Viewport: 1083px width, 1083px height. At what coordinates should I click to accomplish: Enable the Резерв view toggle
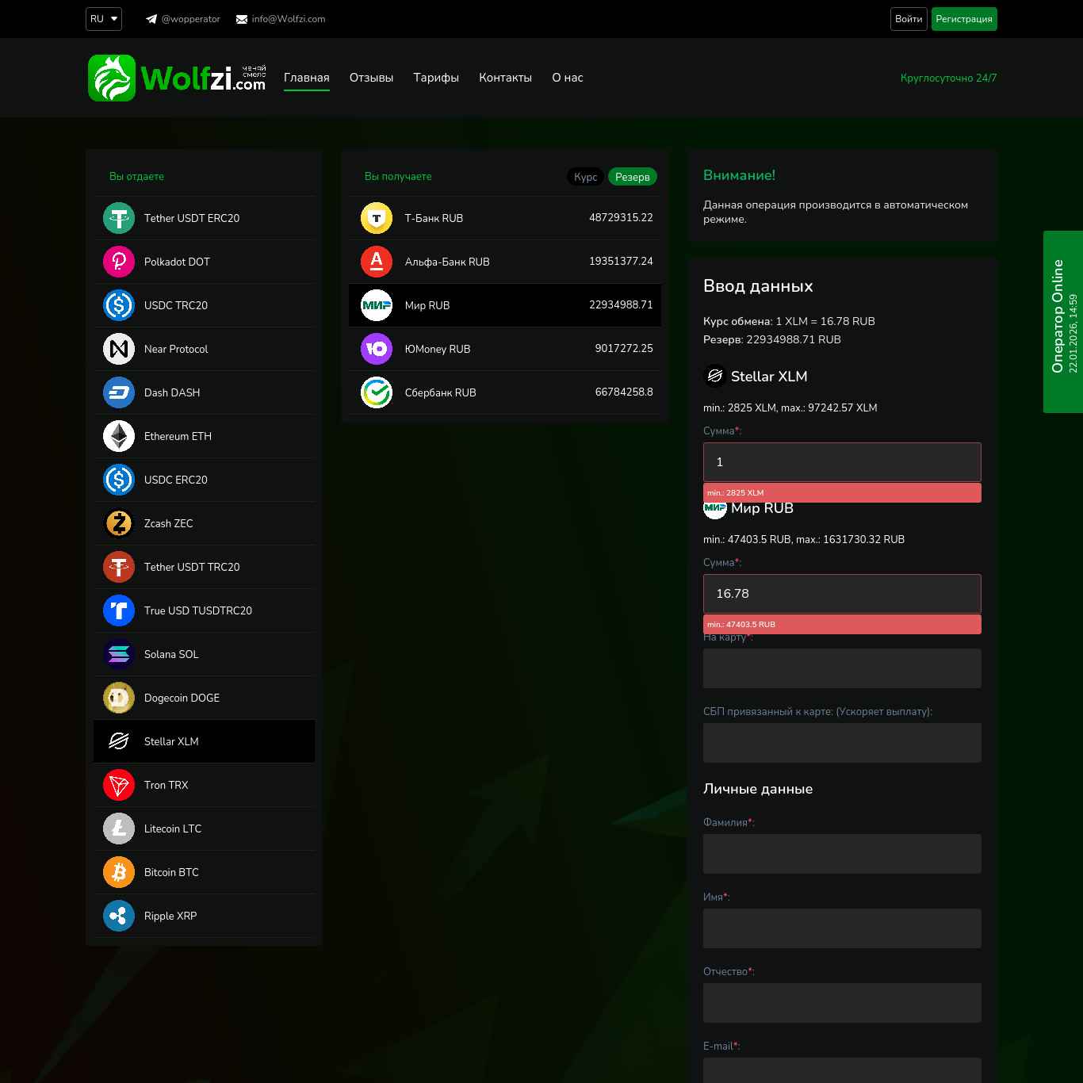tap(632, 177)
